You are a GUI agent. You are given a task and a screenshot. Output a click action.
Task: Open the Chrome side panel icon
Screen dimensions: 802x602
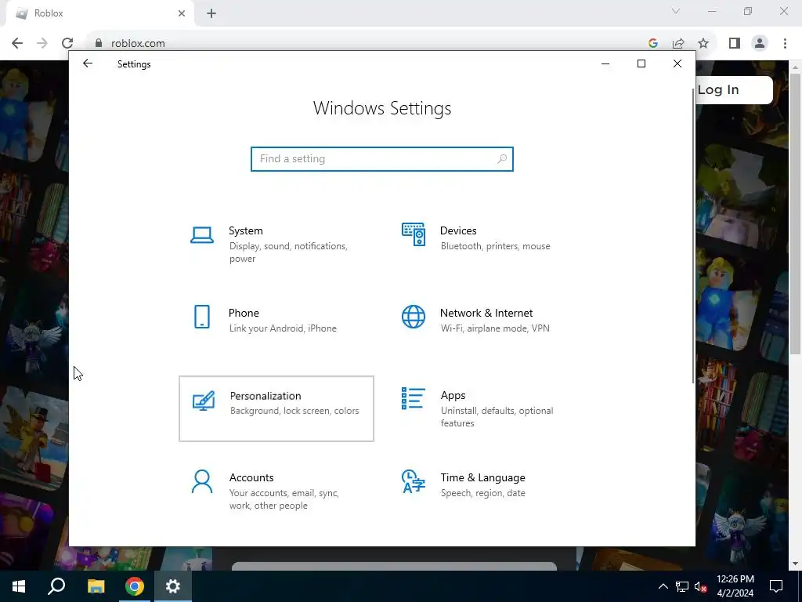click(735, 43)
